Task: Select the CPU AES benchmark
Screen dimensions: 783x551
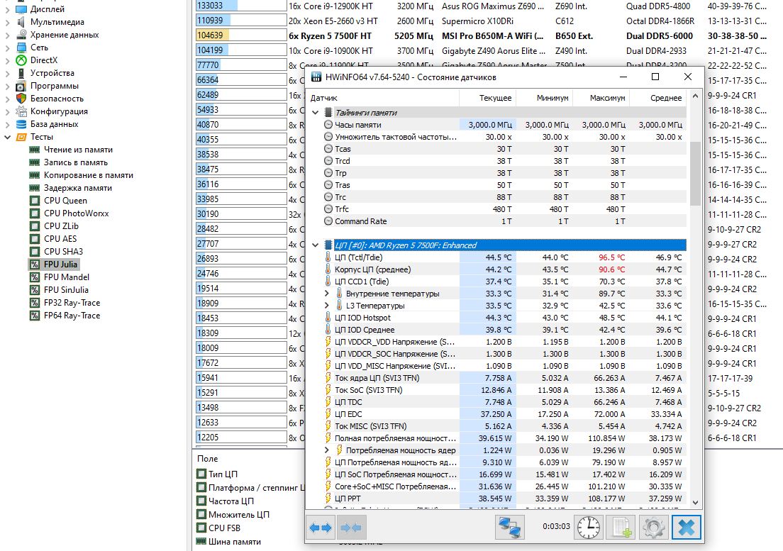Action: [x=60, y=238]
